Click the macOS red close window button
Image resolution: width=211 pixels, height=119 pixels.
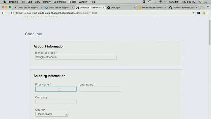pos(3,7)
